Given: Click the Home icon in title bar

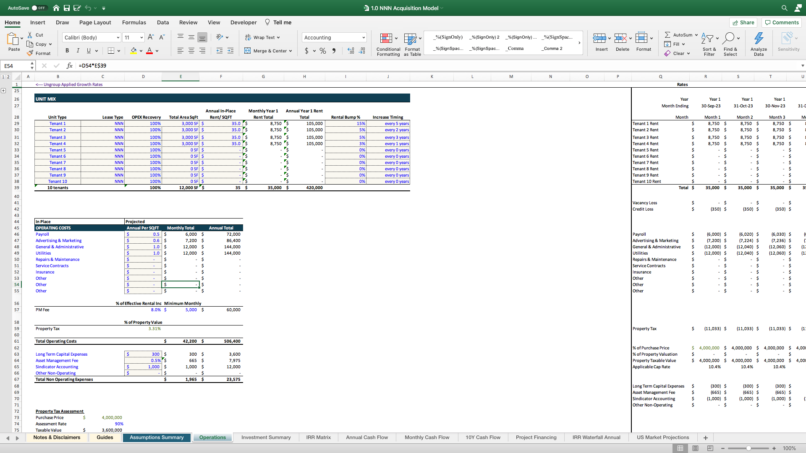Looking at the screenshot, I should (56, 8).
